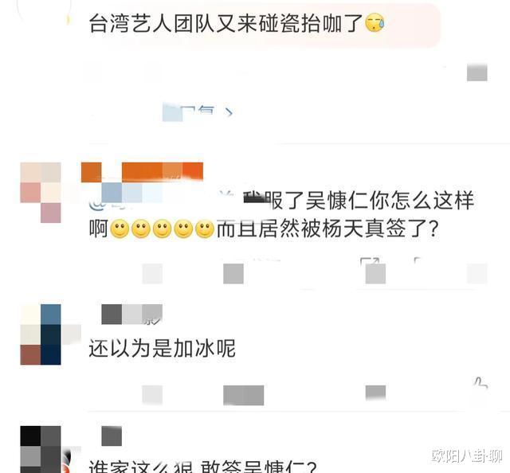This screenshot has width=510, height=473.
Task: Tap the wide gray block under the 加冰 comment
Action: (x=243, y=395)
